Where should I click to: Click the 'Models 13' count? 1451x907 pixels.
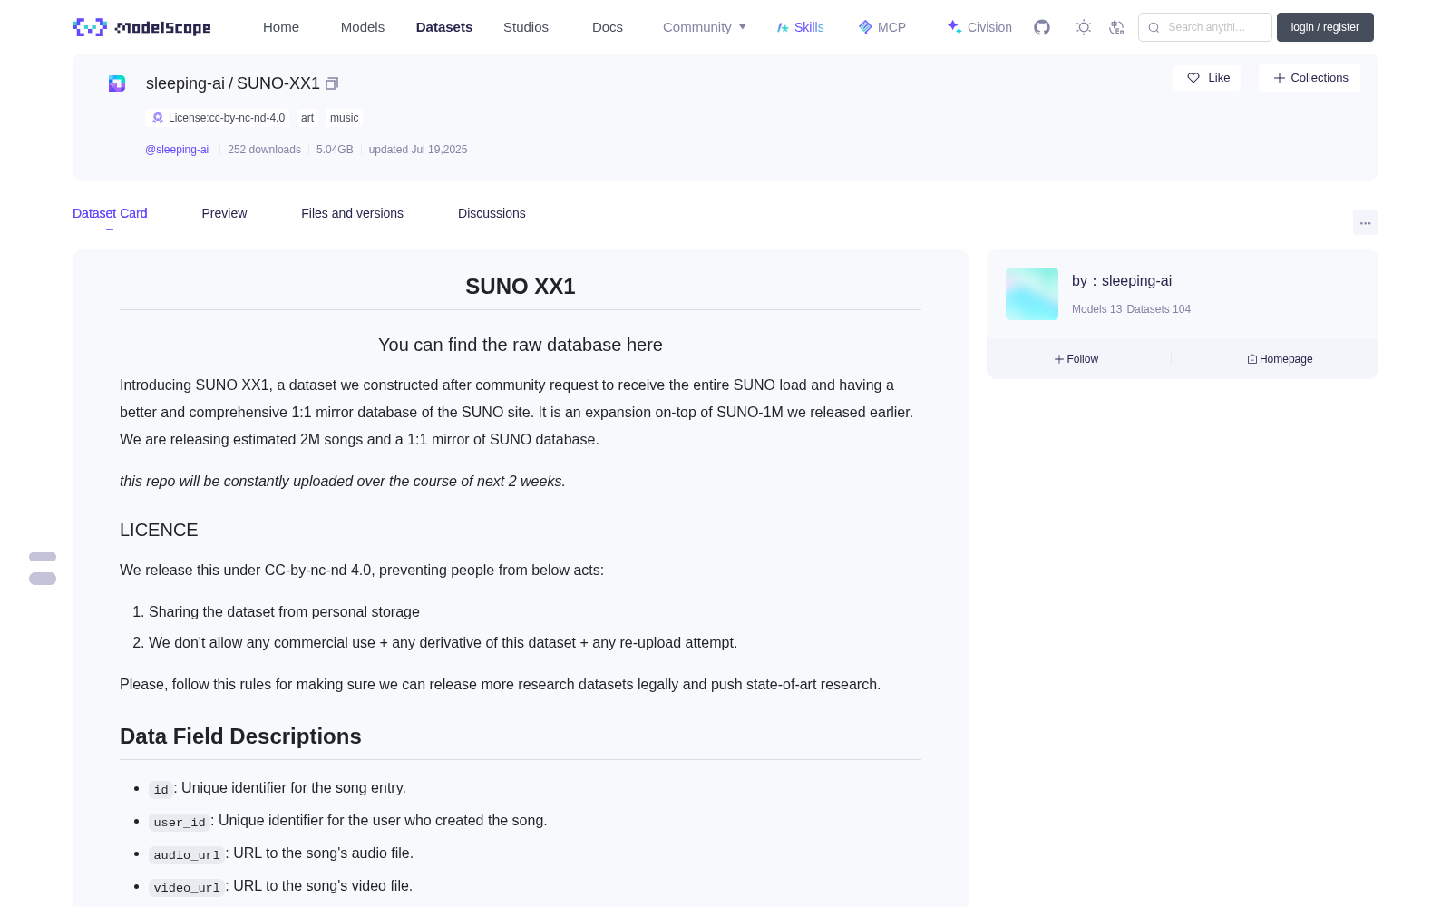click(x=1096, y=309)
